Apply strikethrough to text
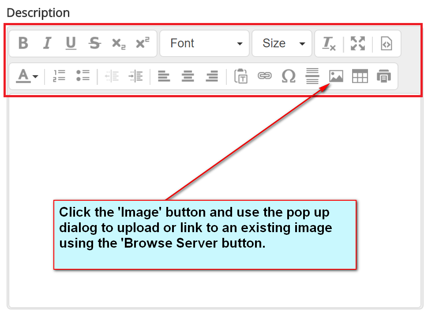Screen dimensions: 428x317 click(x=94, y=43)
